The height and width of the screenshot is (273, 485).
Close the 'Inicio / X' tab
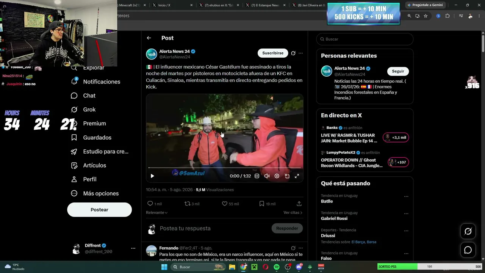191,5
